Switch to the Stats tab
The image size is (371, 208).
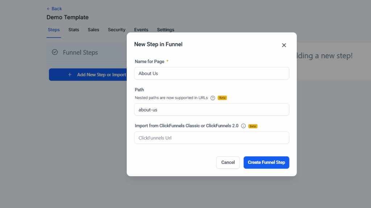point(74,30)
